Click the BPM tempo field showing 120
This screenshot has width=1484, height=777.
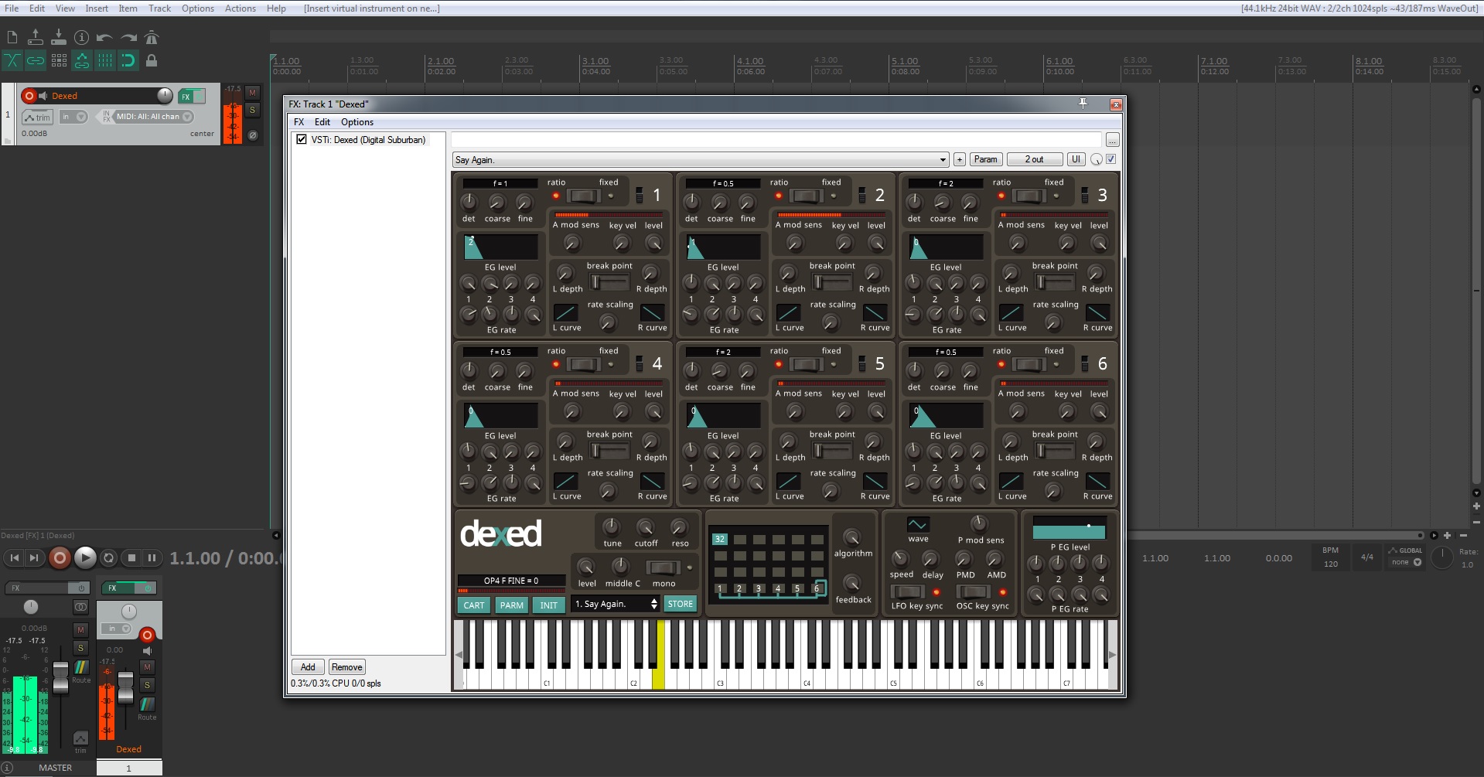pos(1330,564)
